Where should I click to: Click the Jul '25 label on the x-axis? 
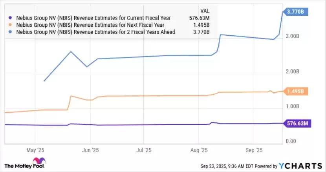144,150
